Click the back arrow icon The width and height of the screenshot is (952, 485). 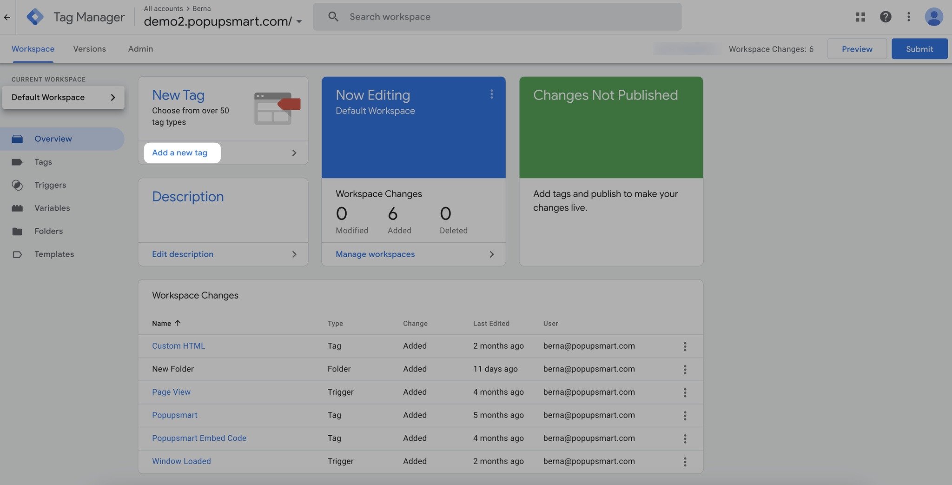[x=7, y=17]
